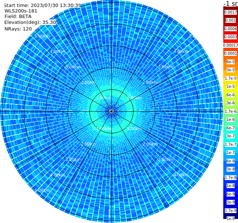Click the southeast 3.00km range label

tap(166, 159)
